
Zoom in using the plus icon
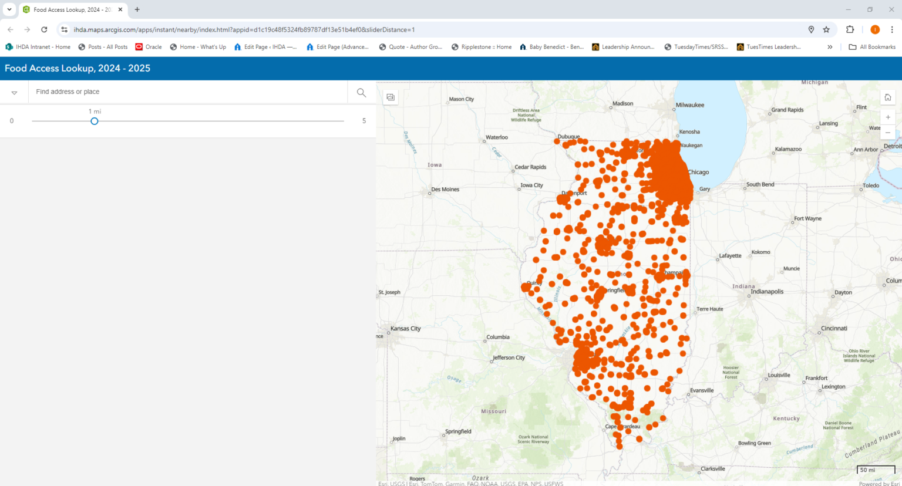888,117
